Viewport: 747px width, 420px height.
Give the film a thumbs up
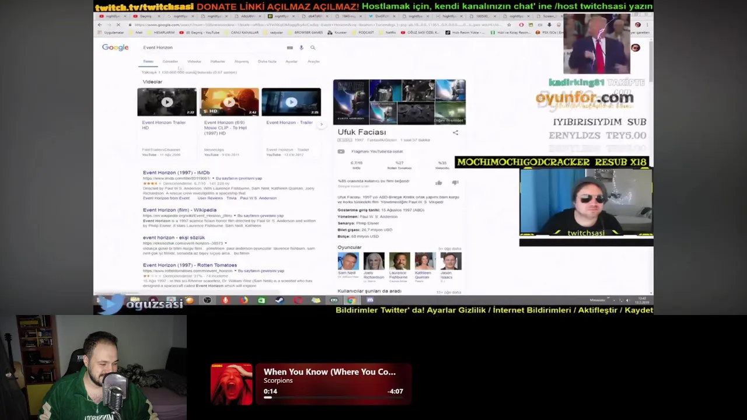click(439, 183)
